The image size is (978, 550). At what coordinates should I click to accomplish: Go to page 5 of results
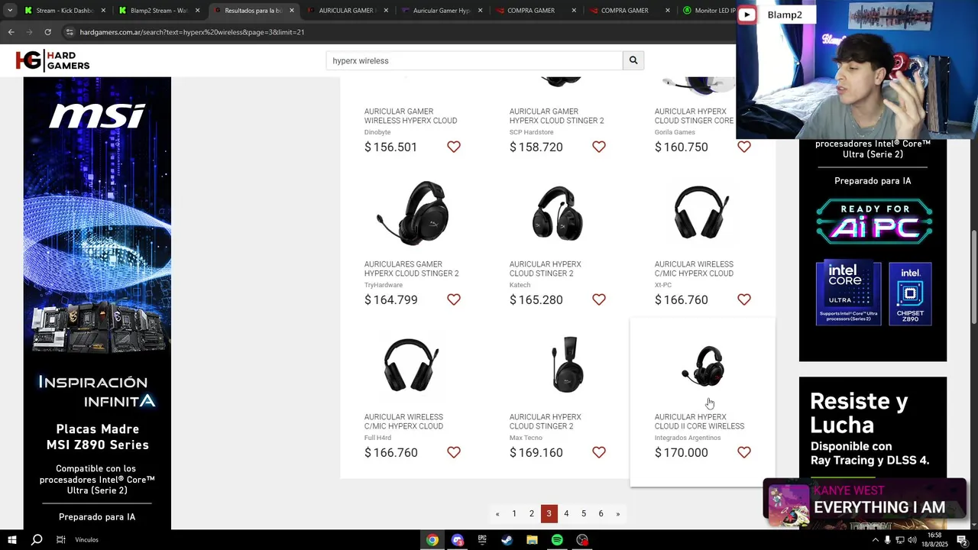click(584, 513)
